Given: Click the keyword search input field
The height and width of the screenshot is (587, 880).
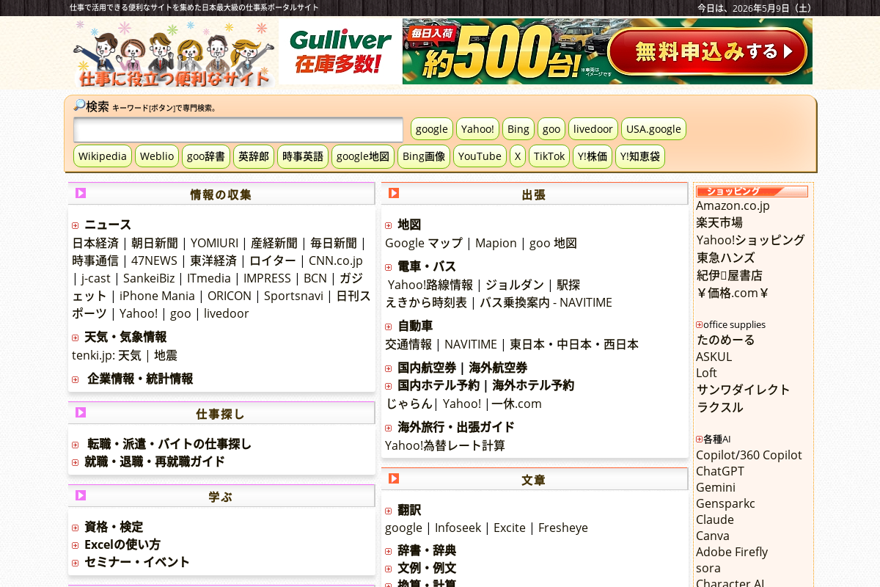Looking at the screenshot, I should click(x=238, y=129).
